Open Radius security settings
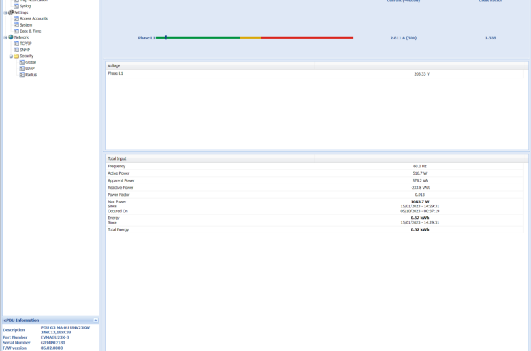 pyautogui.click(x=31, y=74)
